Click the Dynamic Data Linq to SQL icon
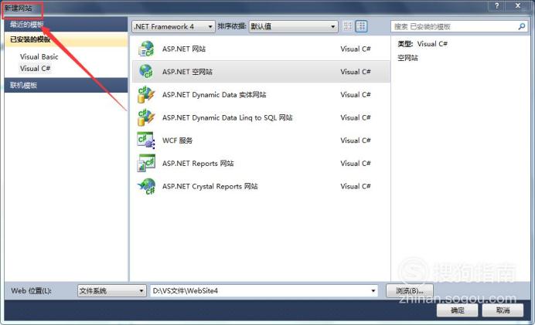The image size is (535, 325). (x=146, y=117)
